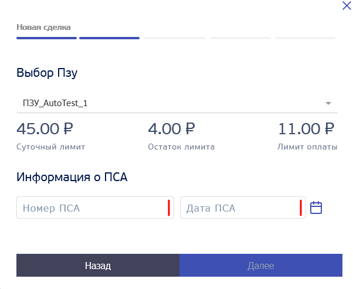Image resolution: width=353 pixels, height=289 pixels.
Task: Close the new deal dialog
Action: (347, 6)
